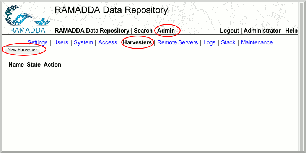Image resolution: width=306 pixels, height=153 pixels.
Task: Go to the Maintenance admin tab
Action: [x=257, y=42]
